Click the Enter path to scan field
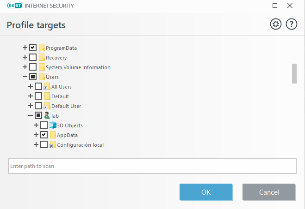Screen dimensions: 305x209 152,166
